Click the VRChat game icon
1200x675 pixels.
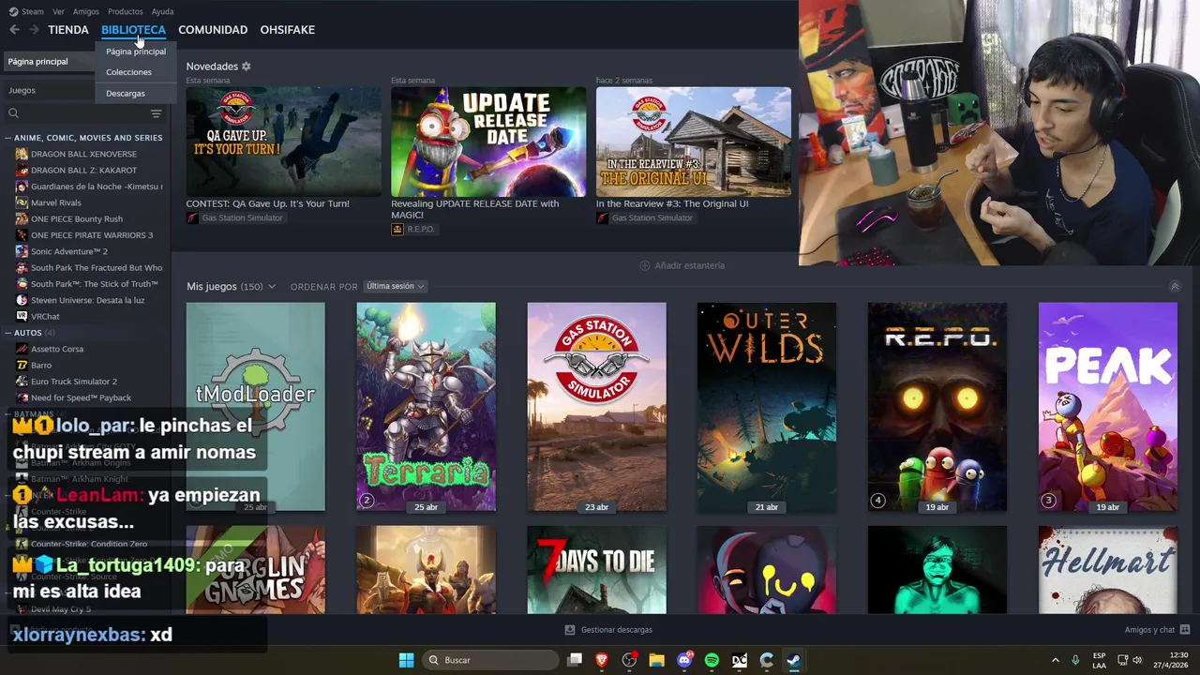point(22,317)
